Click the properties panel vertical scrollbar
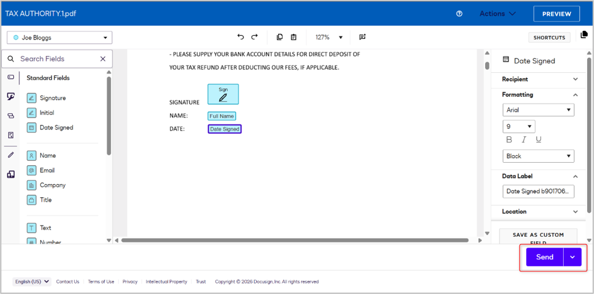 [589, 134]
